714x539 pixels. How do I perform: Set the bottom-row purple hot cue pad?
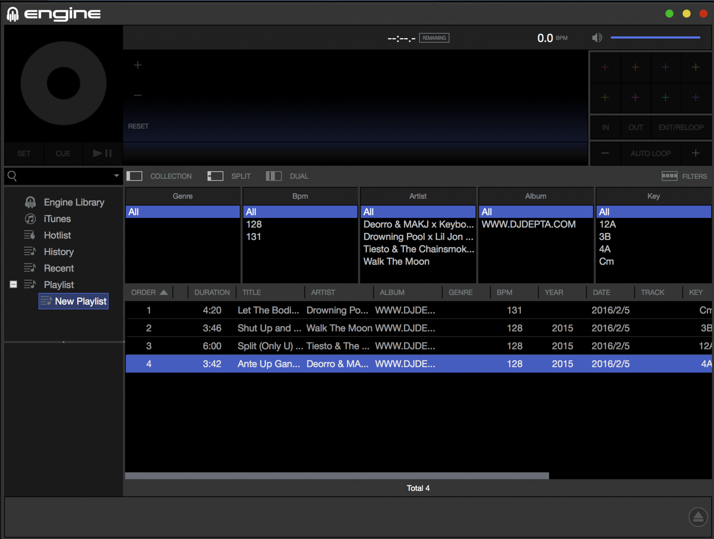pyautogui.click(x=696, y=97)
